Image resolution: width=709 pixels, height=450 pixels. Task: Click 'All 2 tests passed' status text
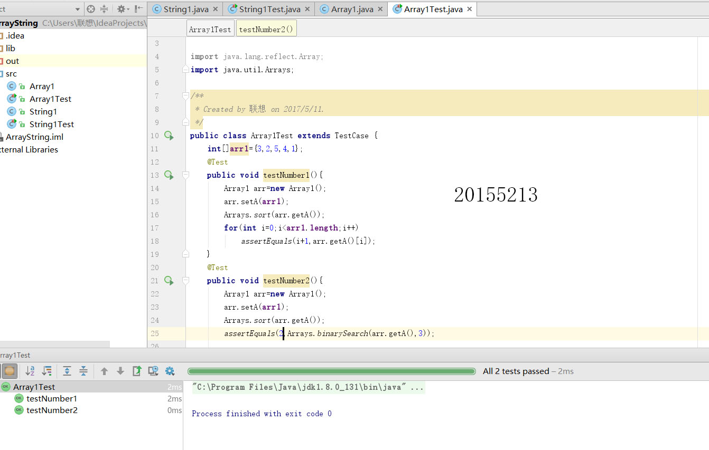click(516, 371)
